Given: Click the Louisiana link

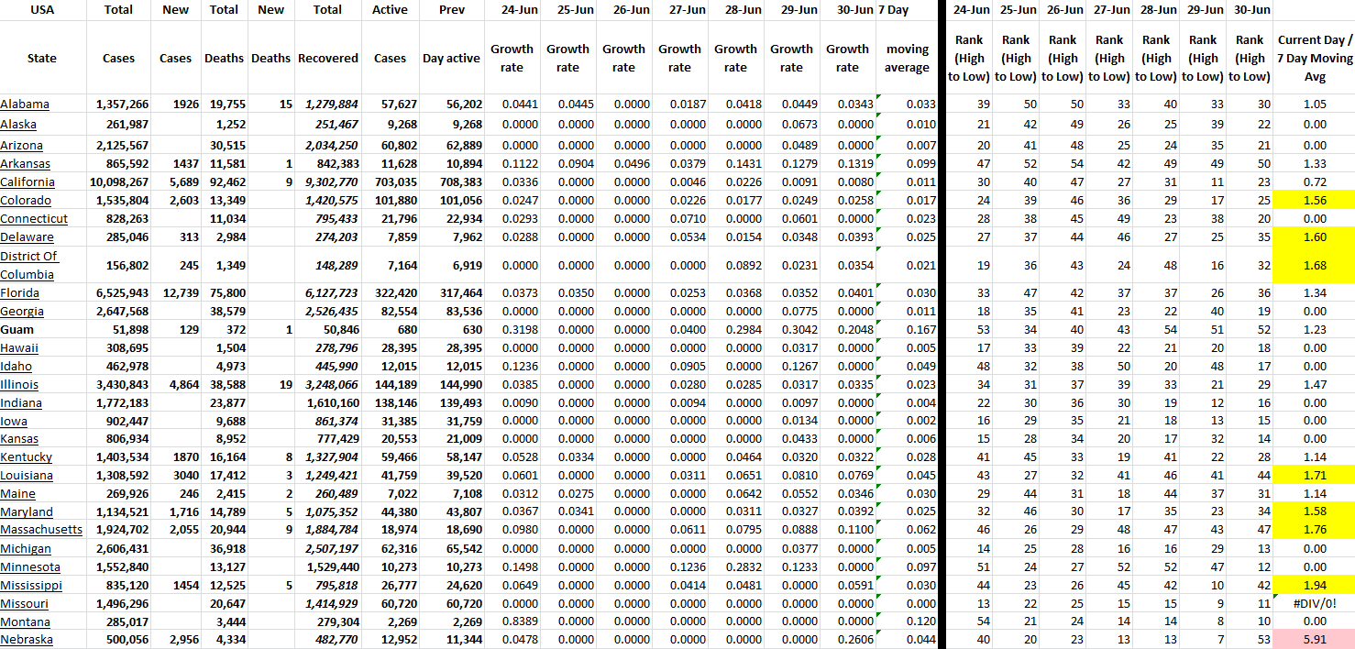Looking at the screenshot, I should click(27, 475).
